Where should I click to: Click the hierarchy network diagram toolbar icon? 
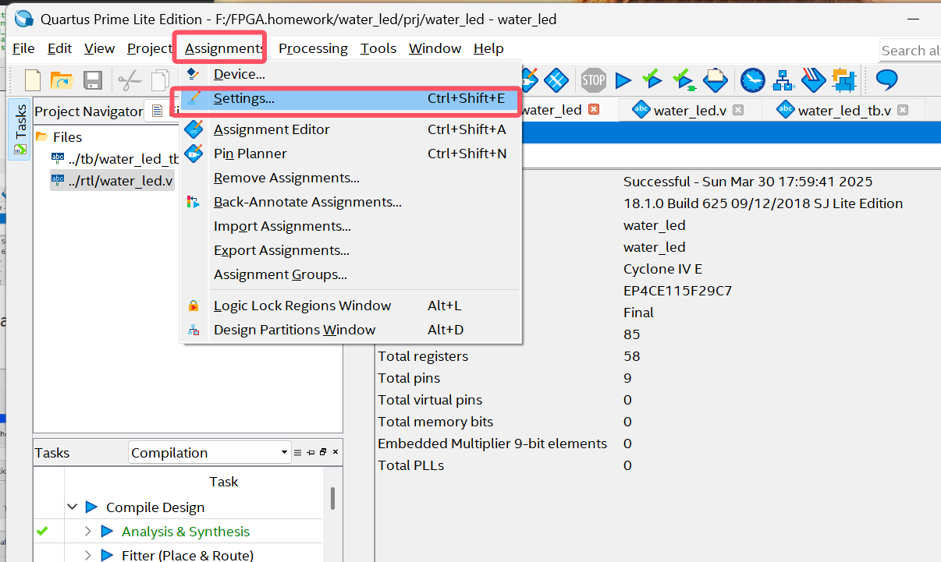pos(783,80)
